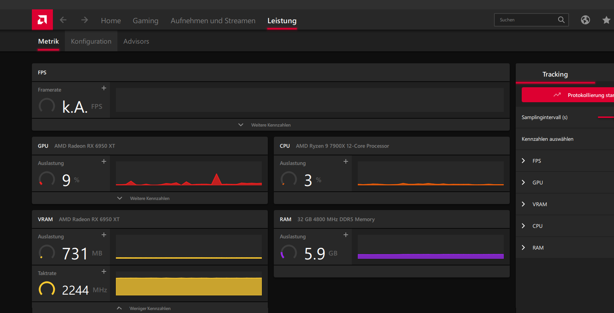
Task: Add Framerate metric with plus icon
Action: pos(104,88)
